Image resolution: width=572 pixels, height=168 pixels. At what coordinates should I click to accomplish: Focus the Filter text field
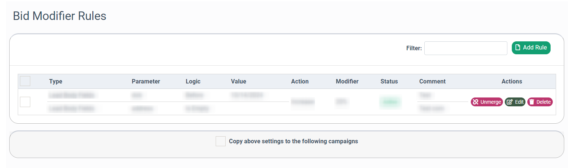pos(466,48)
